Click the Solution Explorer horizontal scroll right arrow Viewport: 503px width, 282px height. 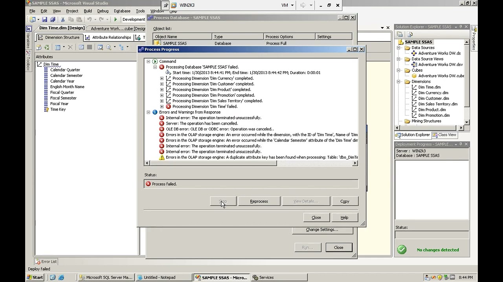coord(462,128)
